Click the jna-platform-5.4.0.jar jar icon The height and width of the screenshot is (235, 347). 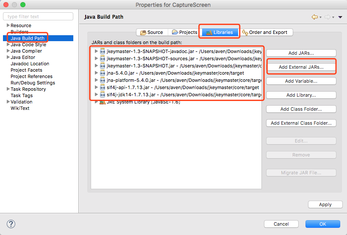(x=103, y=80)
